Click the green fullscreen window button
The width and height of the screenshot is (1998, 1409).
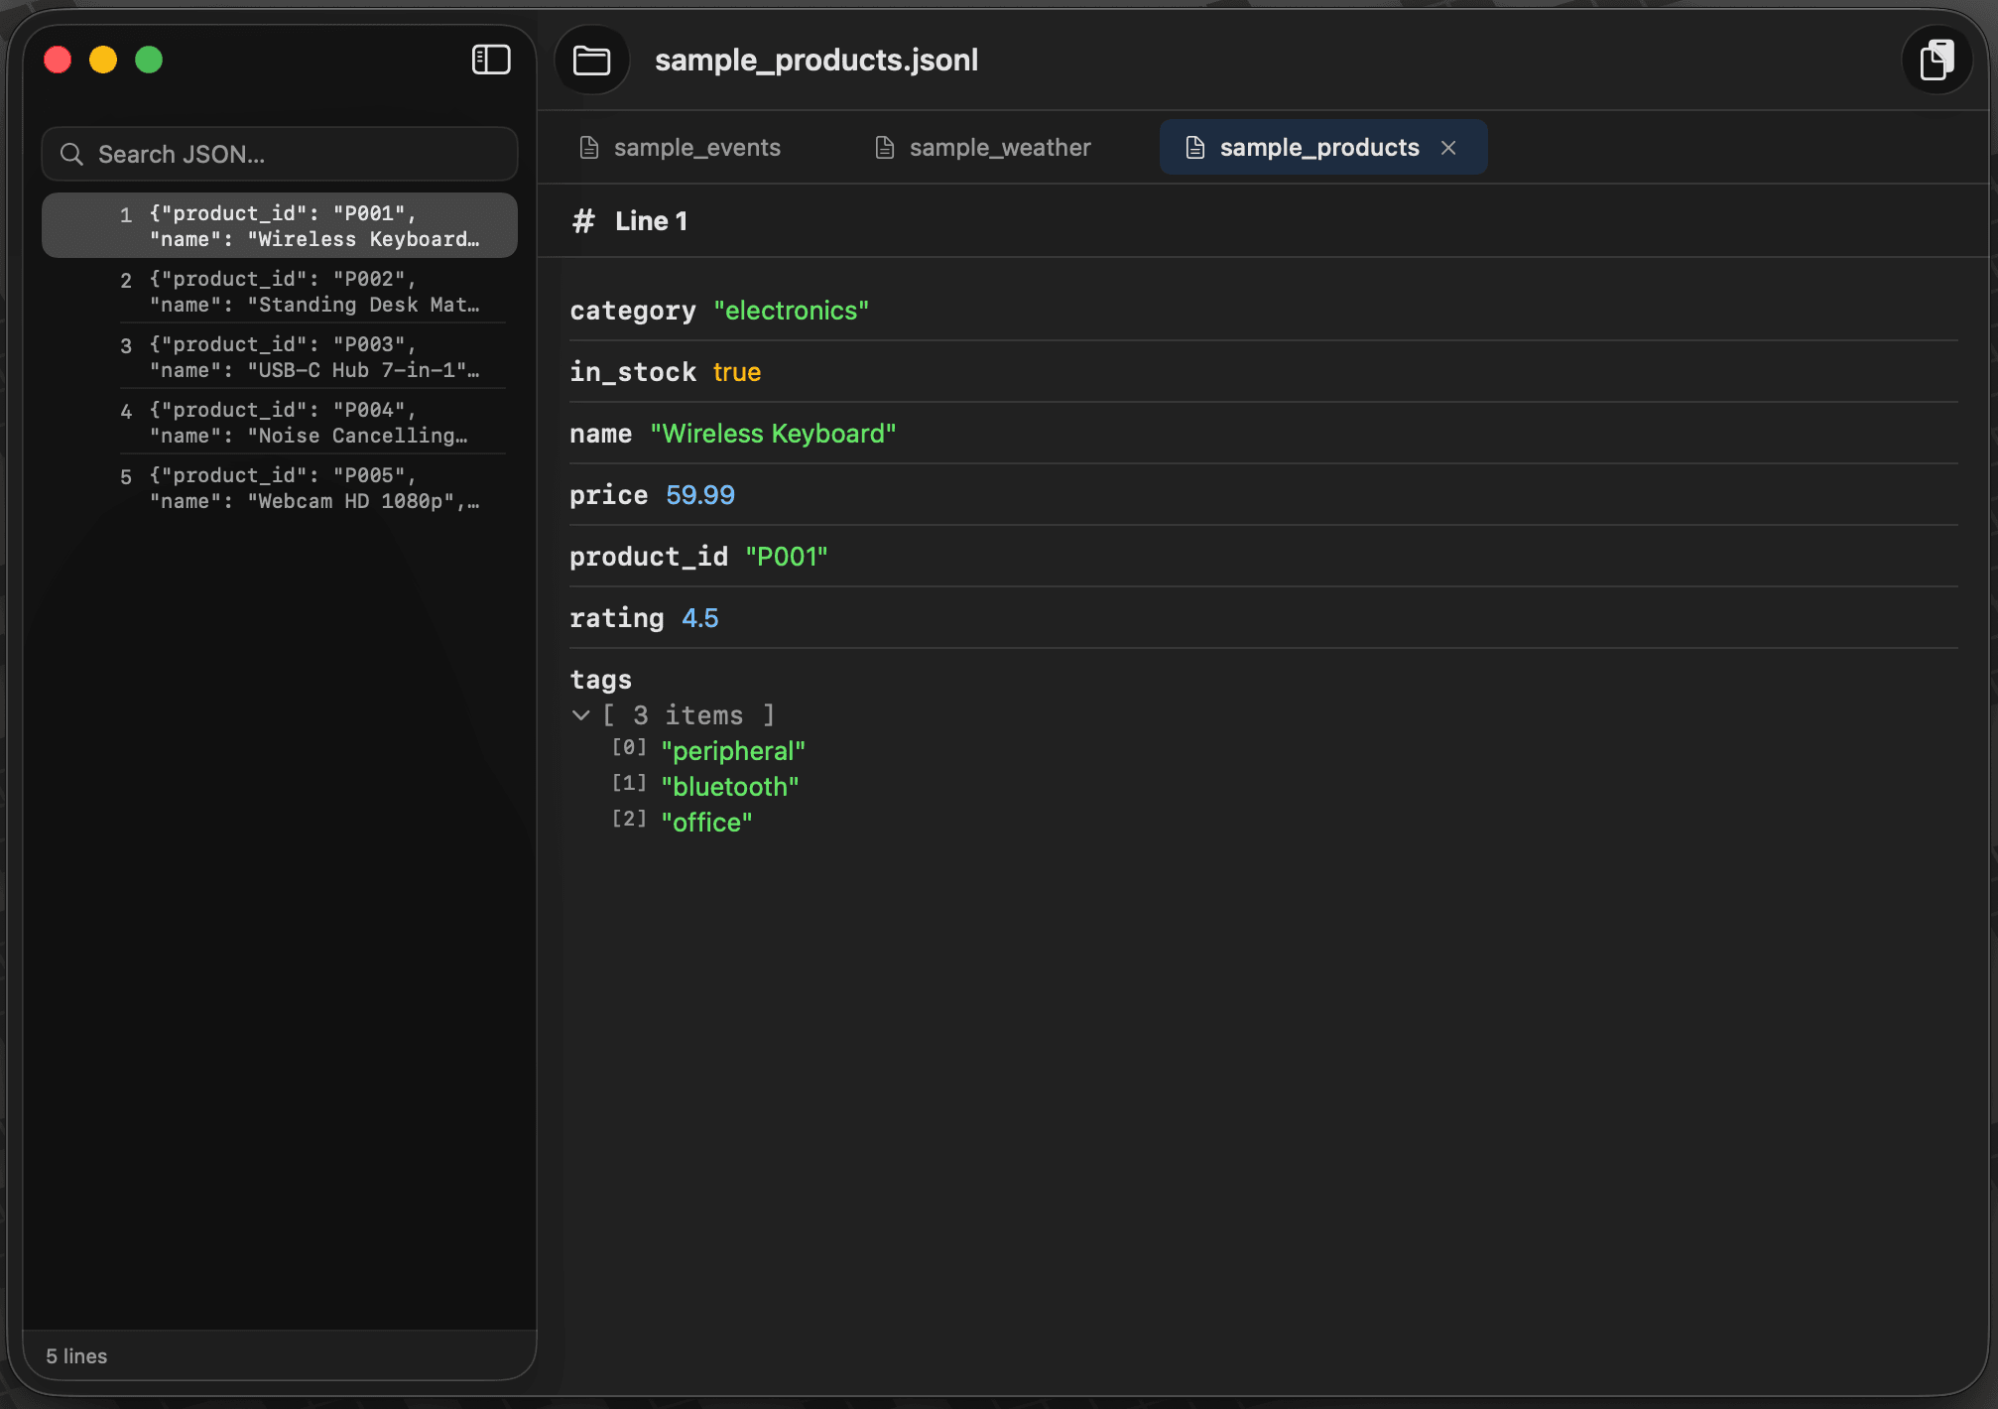(x=149, y=61)
